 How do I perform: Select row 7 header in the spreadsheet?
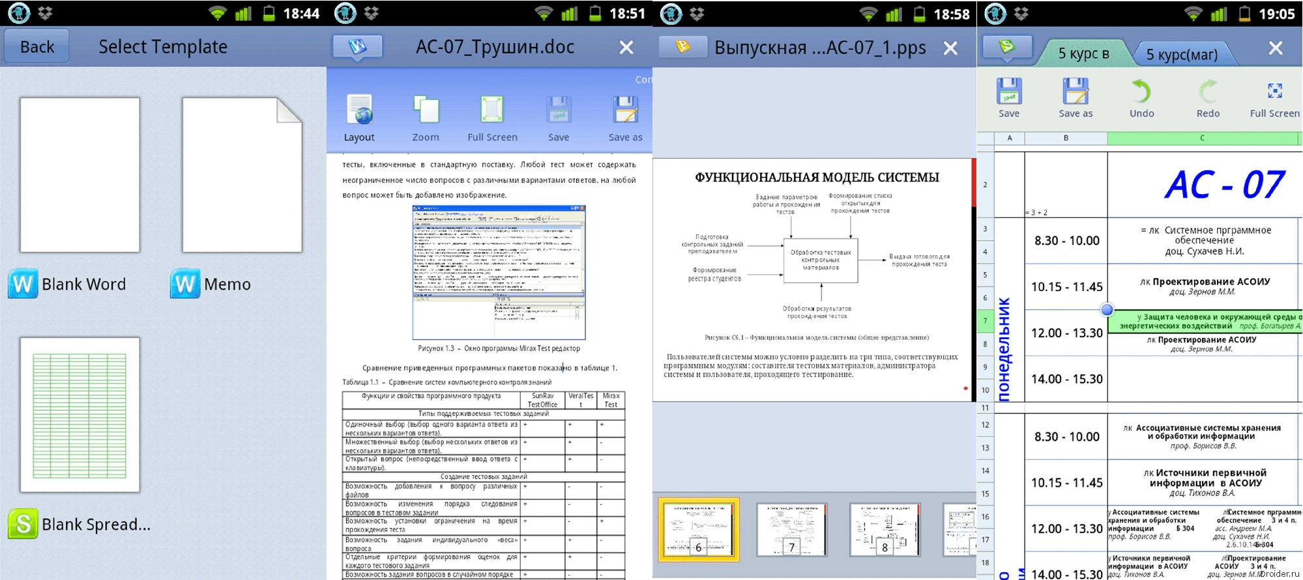[985, 321]
